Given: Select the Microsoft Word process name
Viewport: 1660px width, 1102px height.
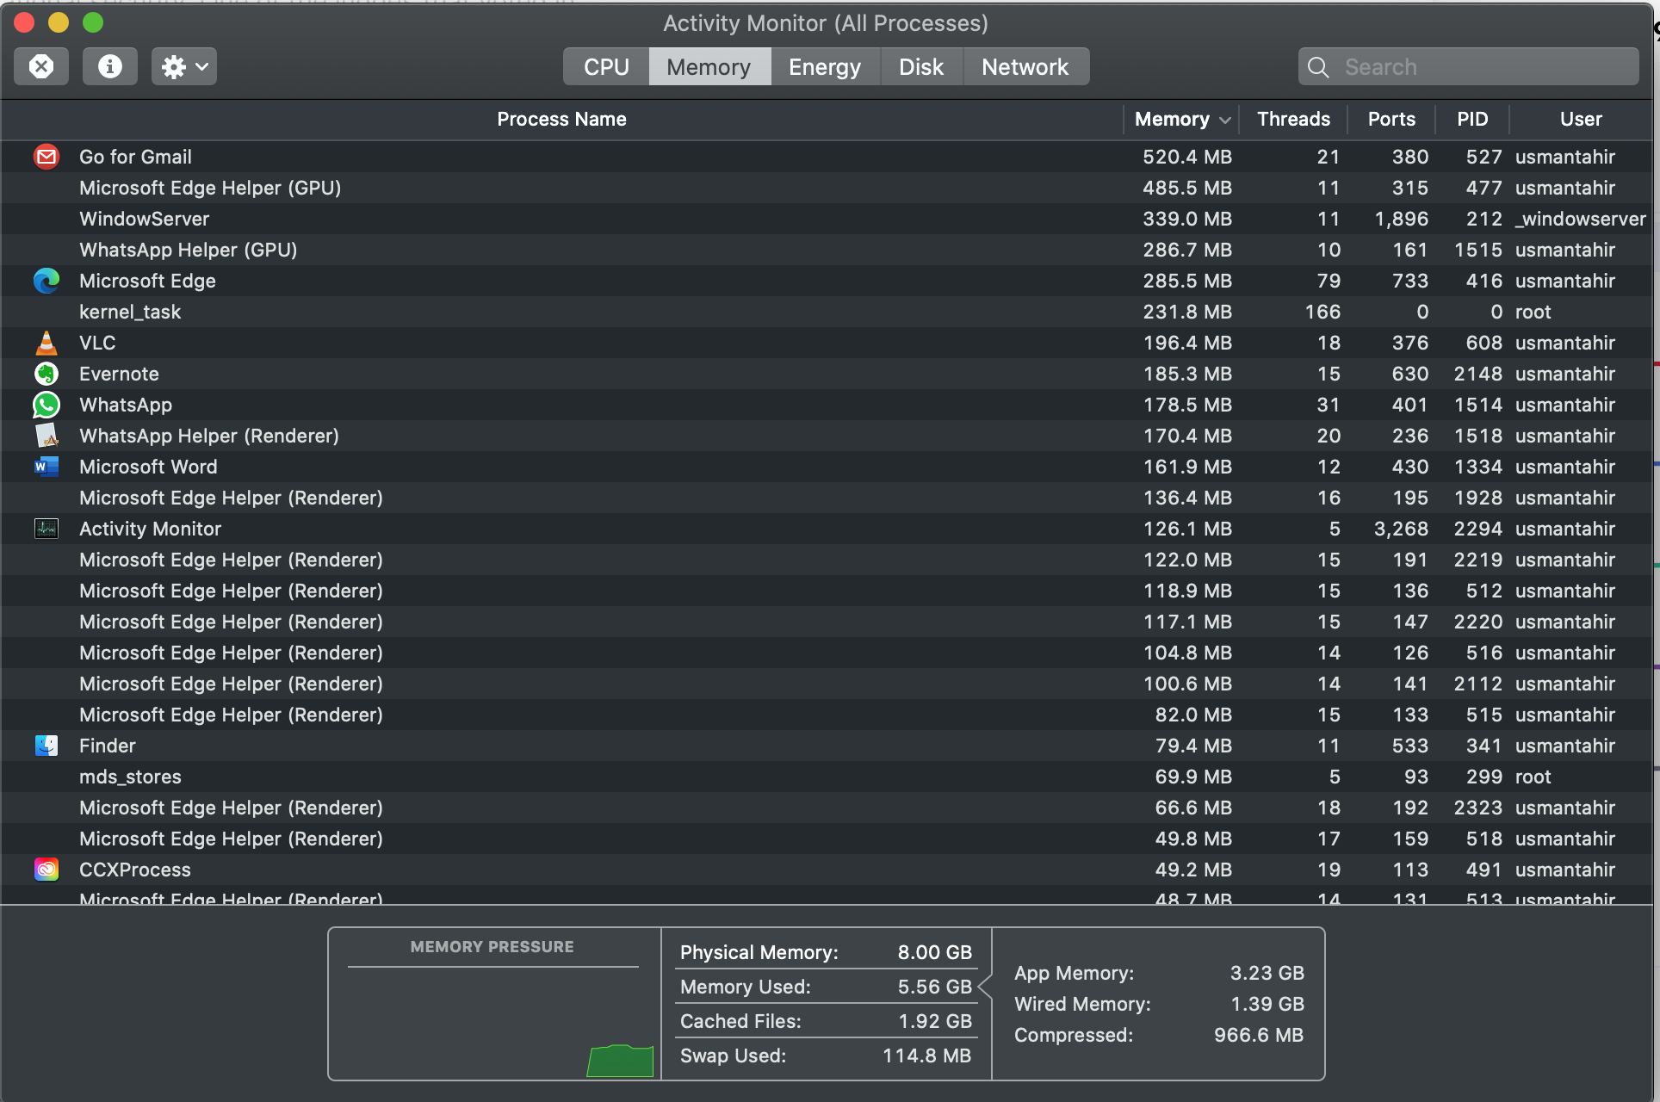Looking at the screenshot, I should click(148, 467).
